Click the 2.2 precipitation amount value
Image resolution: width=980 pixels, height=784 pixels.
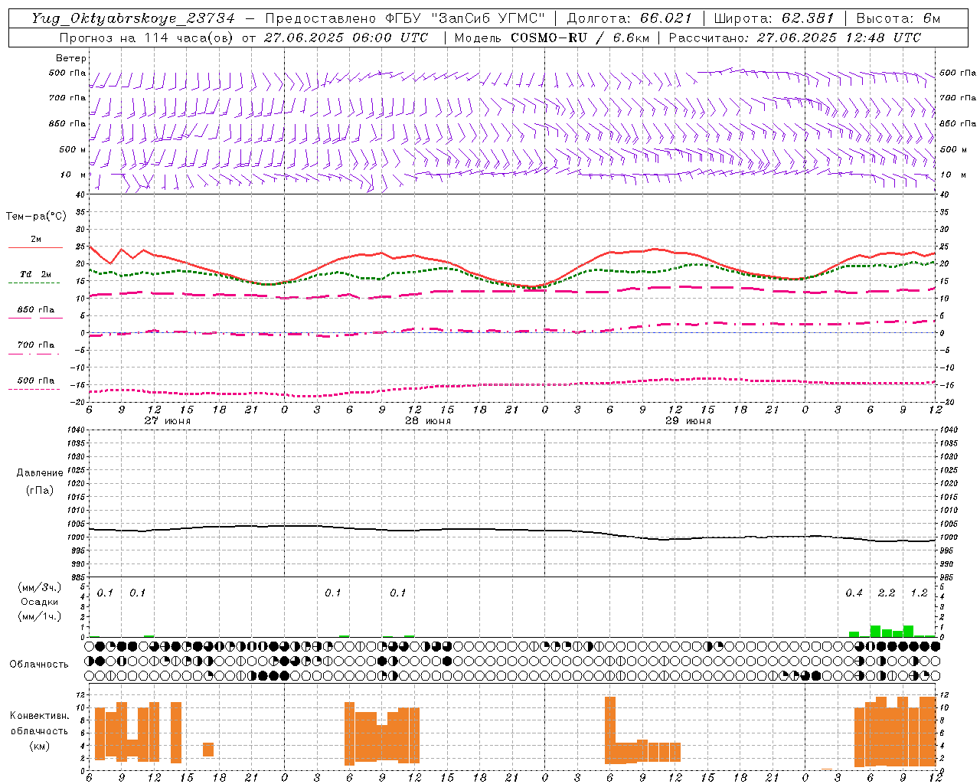887,593
